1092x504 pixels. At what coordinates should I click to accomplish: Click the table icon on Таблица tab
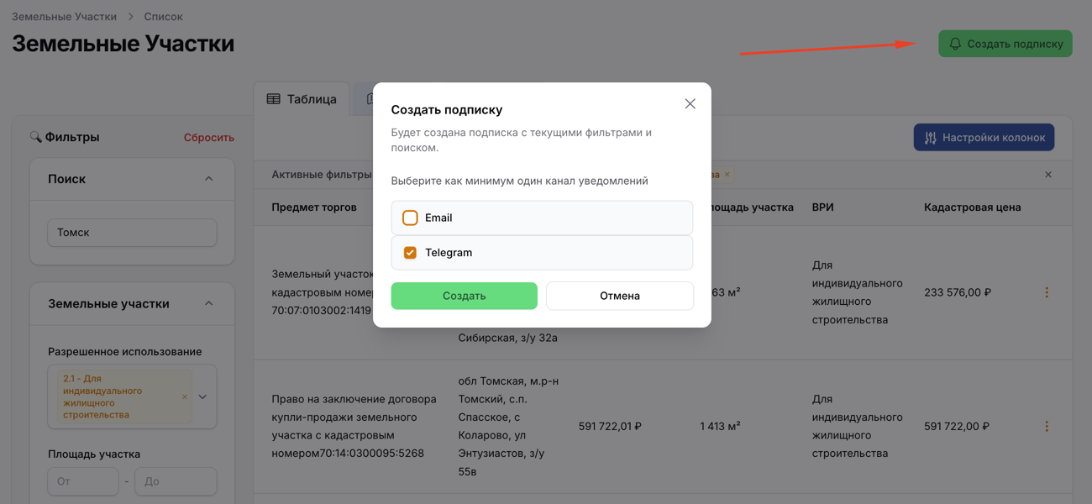click(274, 99)
